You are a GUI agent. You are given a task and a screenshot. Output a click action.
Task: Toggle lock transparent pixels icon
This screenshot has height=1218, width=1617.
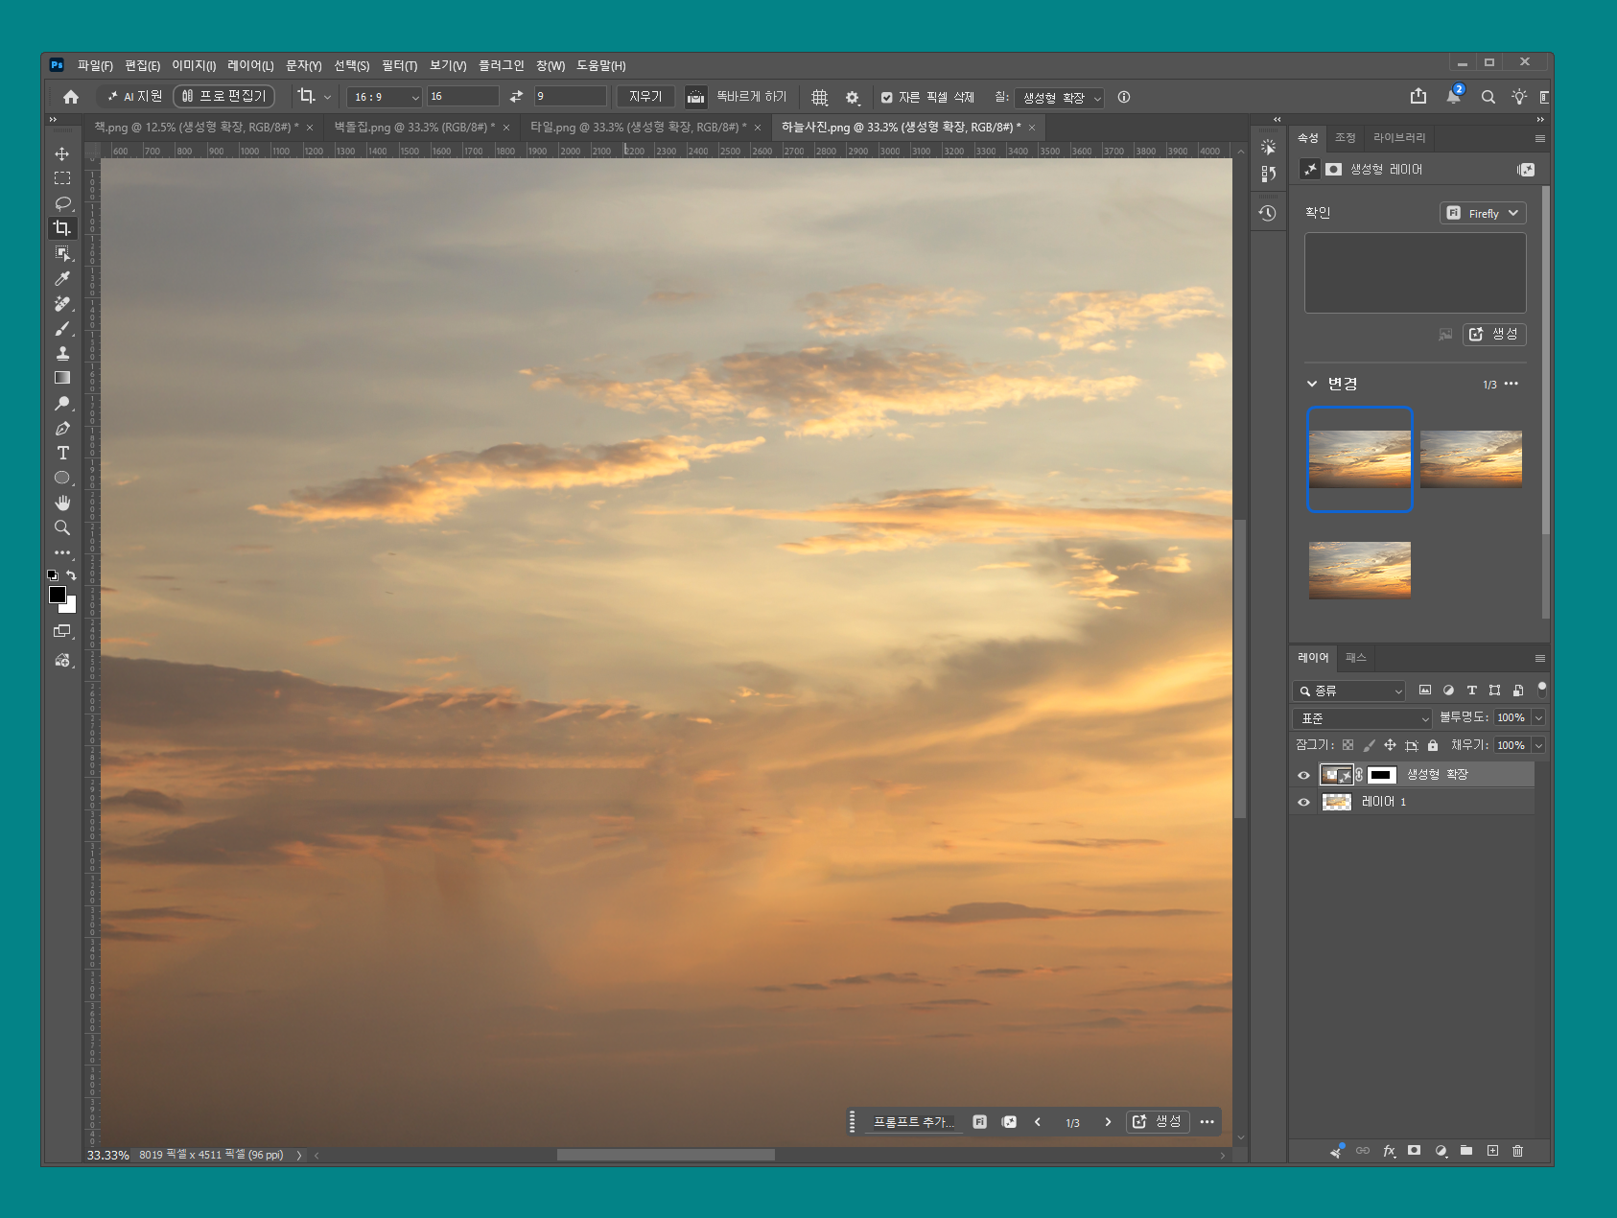point(1347,745)
